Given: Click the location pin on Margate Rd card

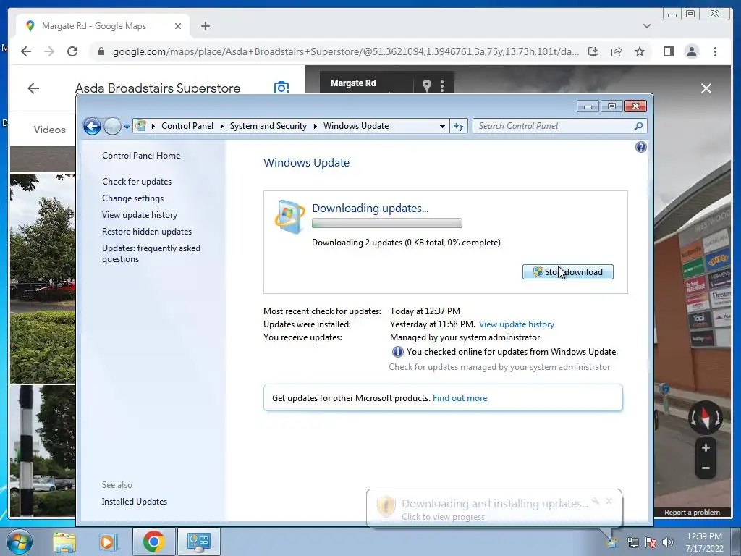Looking at the screenshot, I should [x=427, y=85].
